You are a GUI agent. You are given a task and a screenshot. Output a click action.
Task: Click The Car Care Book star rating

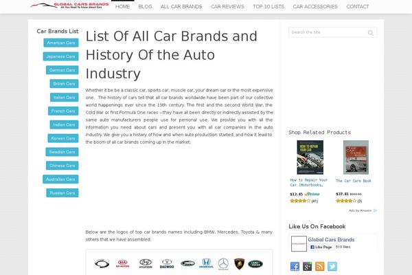[346, 201]
